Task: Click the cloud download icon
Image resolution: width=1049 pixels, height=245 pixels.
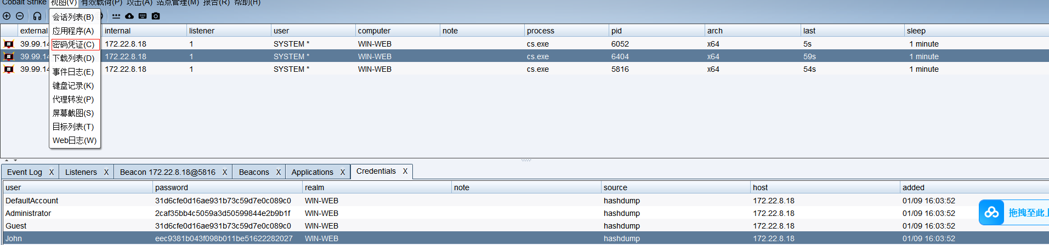Action: click(129, 16)
